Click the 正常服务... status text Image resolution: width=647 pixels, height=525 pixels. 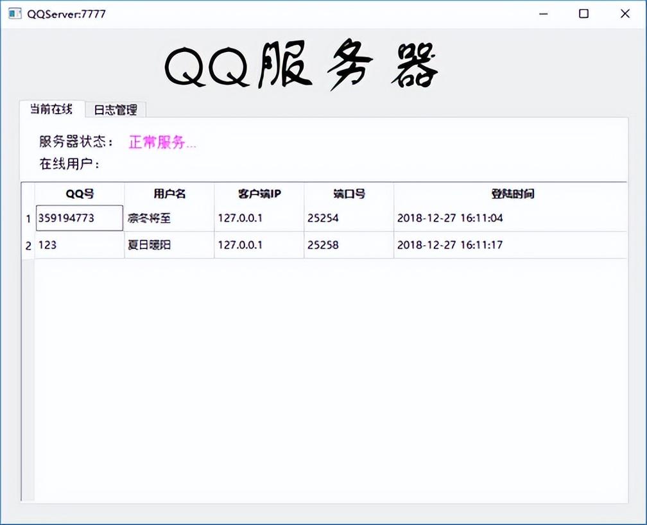coord(162,142)
